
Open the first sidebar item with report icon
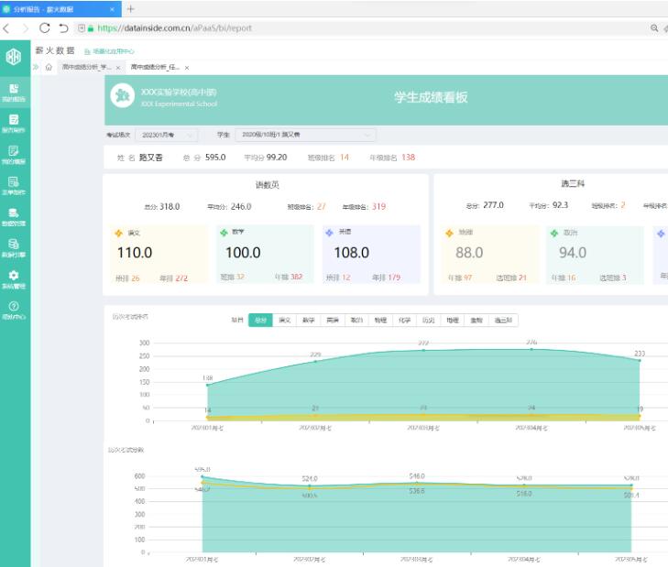coord(14,93)
